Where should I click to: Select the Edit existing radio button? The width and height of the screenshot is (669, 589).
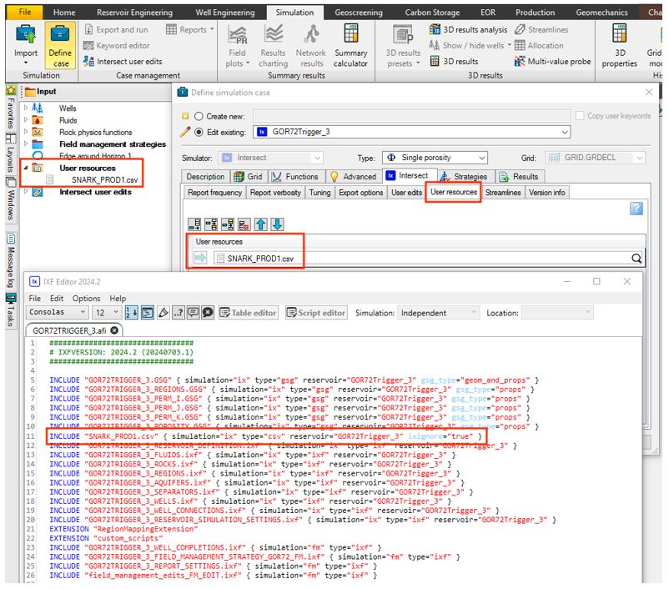coord(199,132)
